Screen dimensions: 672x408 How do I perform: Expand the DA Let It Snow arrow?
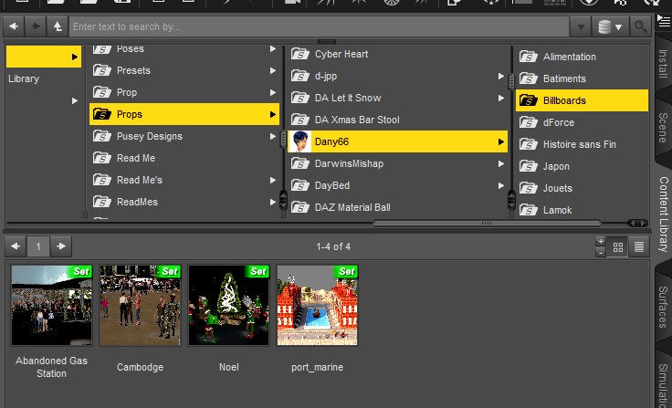tap(500, 99)
